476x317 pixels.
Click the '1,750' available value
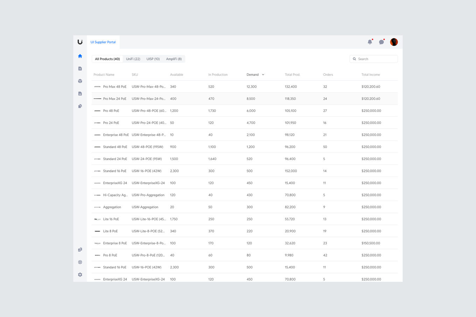174,219
